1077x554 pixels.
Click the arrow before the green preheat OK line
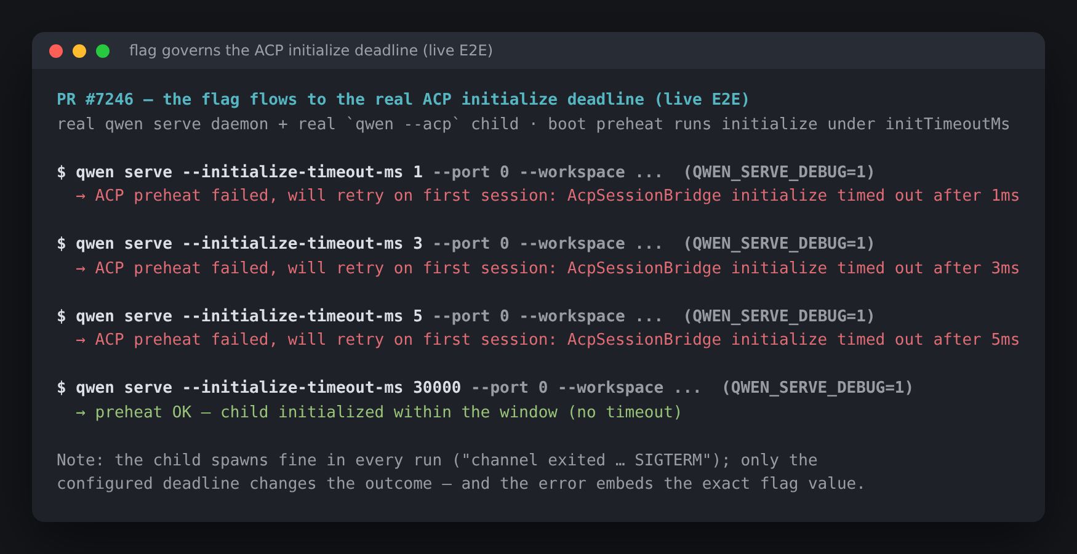pos(81,412)
